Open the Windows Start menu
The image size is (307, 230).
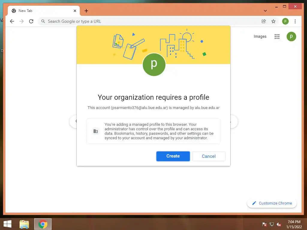(x=7, y=224)
